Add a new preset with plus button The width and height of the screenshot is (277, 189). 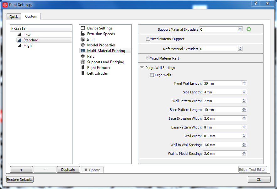pos(21,170)
